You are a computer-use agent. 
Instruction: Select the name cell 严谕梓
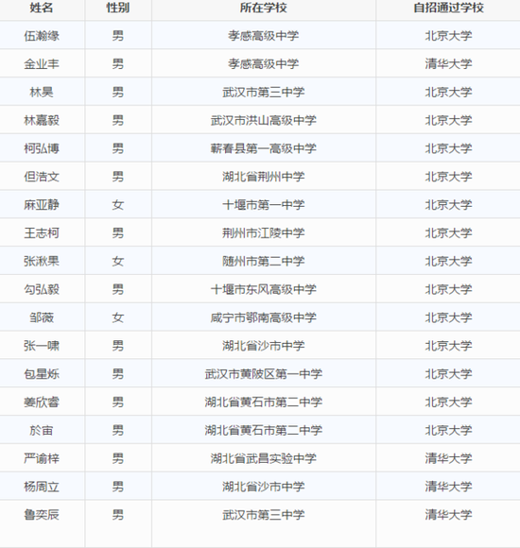tap(42, 458)
